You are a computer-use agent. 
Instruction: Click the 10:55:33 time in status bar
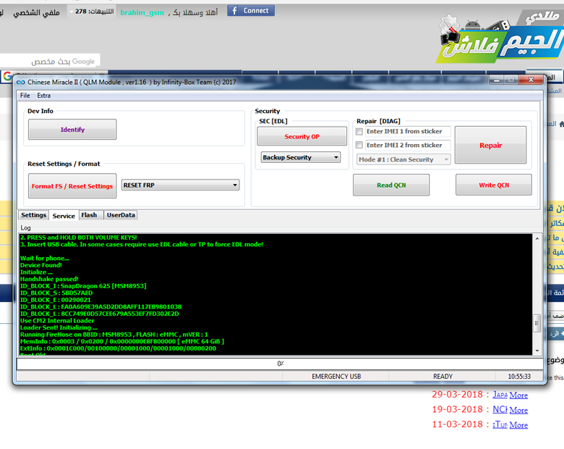pos(519,376)
